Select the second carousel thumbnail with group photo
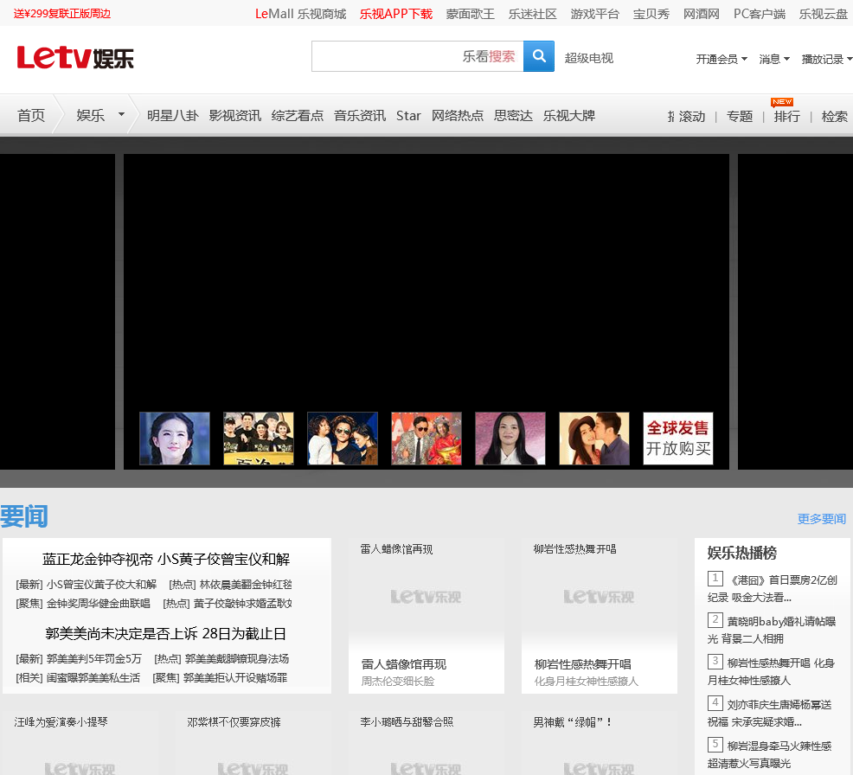The height and width of the screenshot is (775, 853). coord(259,439)
